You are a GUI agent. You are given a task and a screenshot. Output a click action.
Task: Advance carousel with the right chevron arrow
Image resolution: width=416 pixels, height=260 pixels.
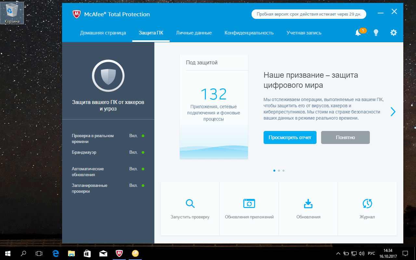click(x=393, y=111)
